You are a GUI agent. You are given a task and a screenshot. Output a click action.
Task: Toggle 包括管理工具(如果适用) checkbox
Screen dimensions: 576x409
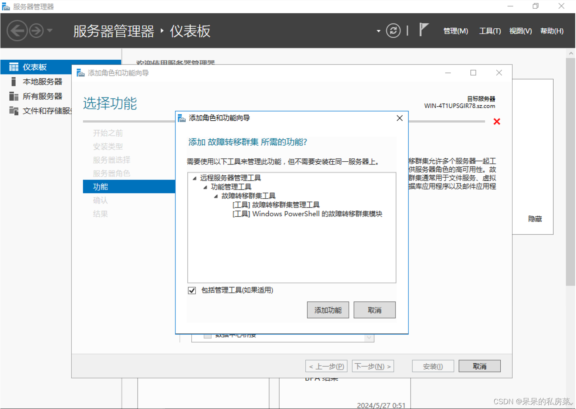point(192,290)
